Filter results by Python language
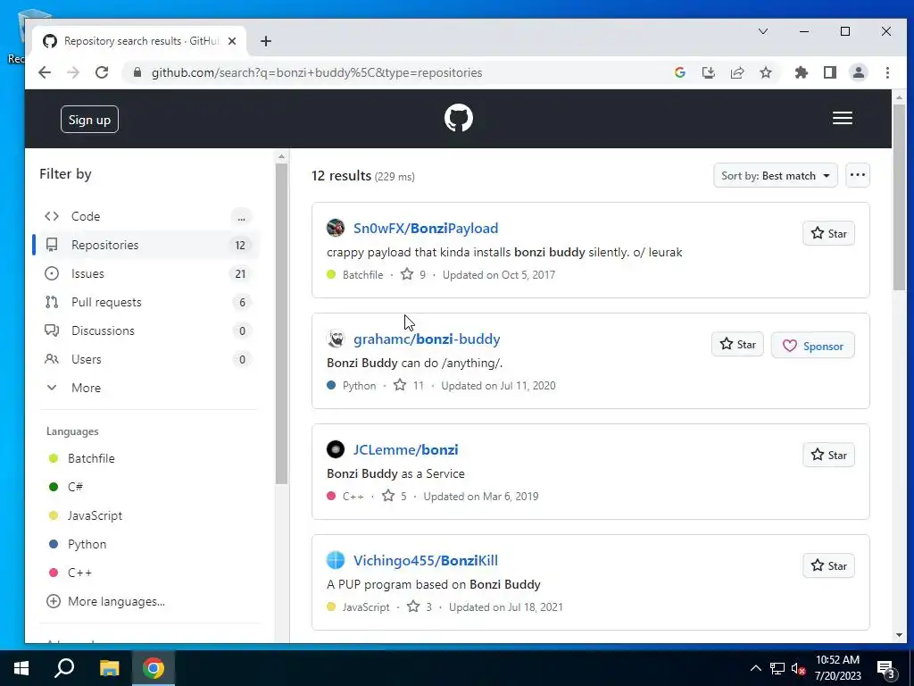The width and height of the screenshot is (914, 686). pos(78,544)
